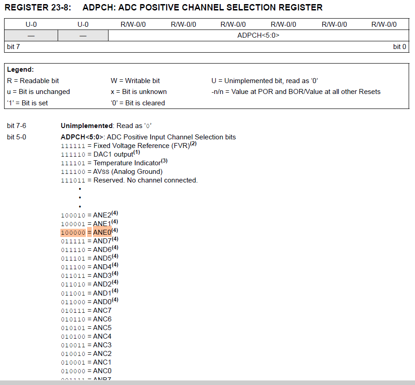Click the 'bit 7' label under table
This screenshot has width=415, height=385.
click(14, 47)
